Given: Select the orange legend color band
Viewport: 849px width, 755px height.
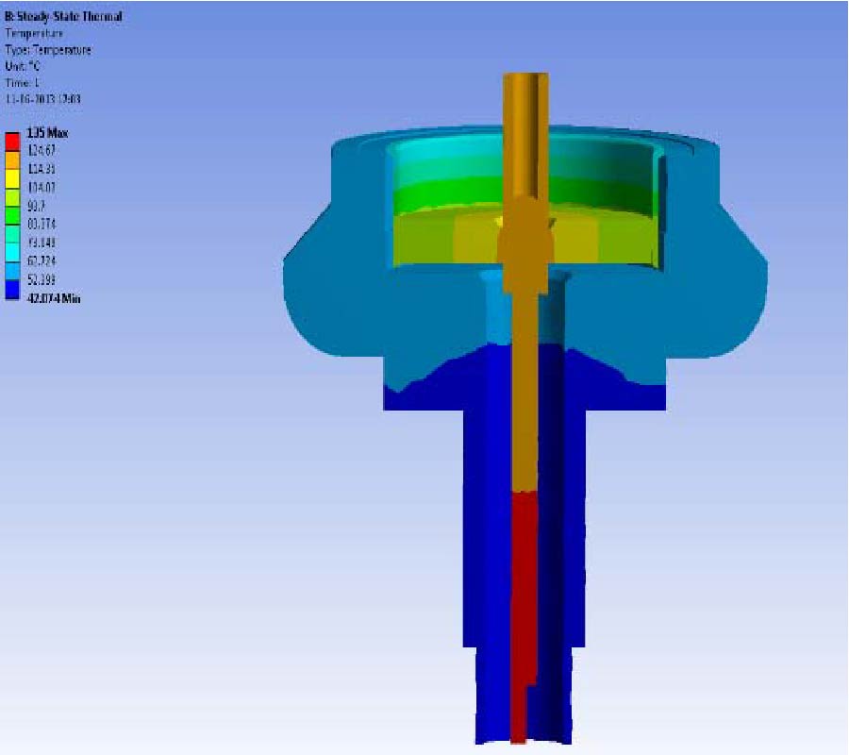Looking at the screenshot, I should [14, 159].
